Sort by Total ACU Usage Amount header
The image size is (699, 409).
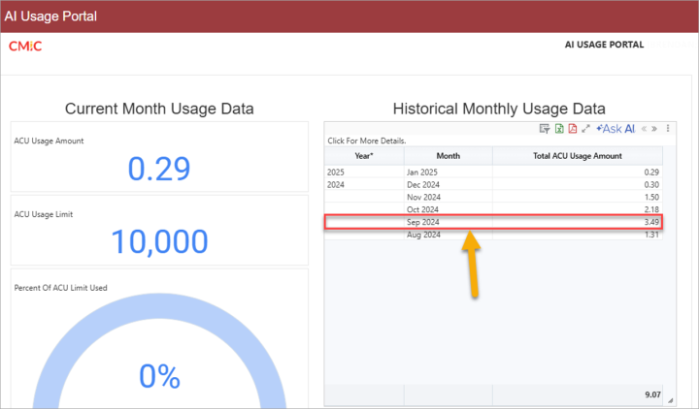(x=578, y=156)
